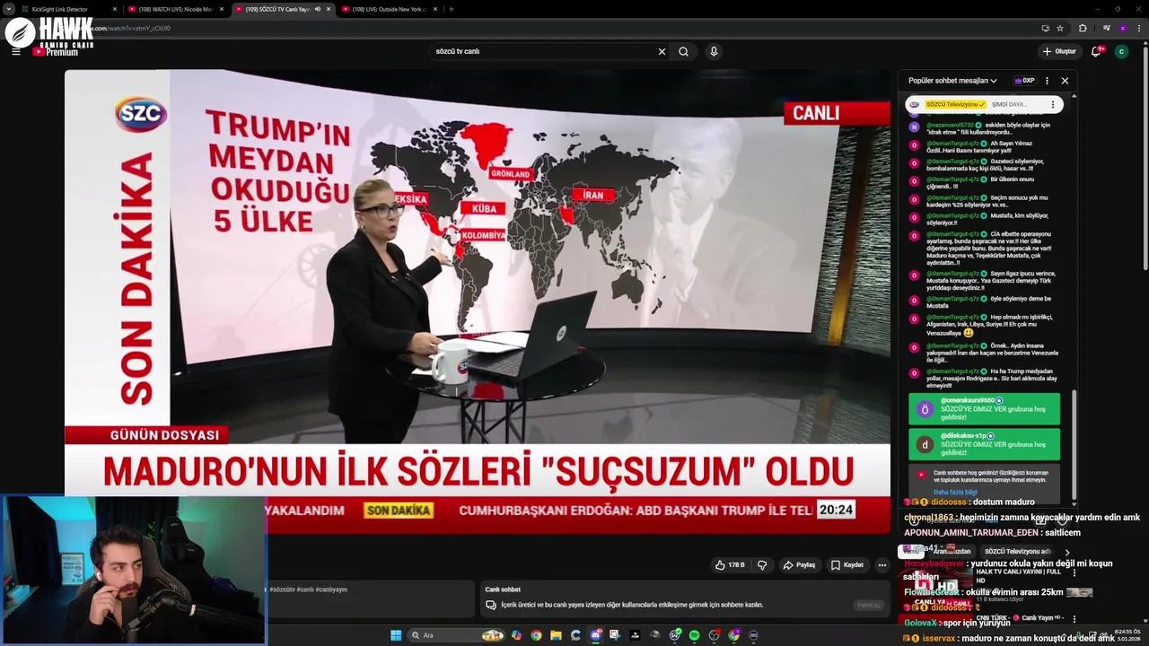Click the @omerakaura9660 member welcome message

click(x=984, y=409)
